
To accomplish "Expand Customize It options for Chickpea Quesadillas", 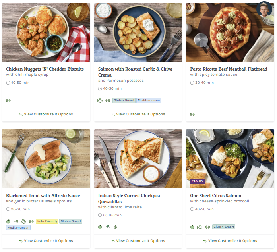I will click(138, 241).
